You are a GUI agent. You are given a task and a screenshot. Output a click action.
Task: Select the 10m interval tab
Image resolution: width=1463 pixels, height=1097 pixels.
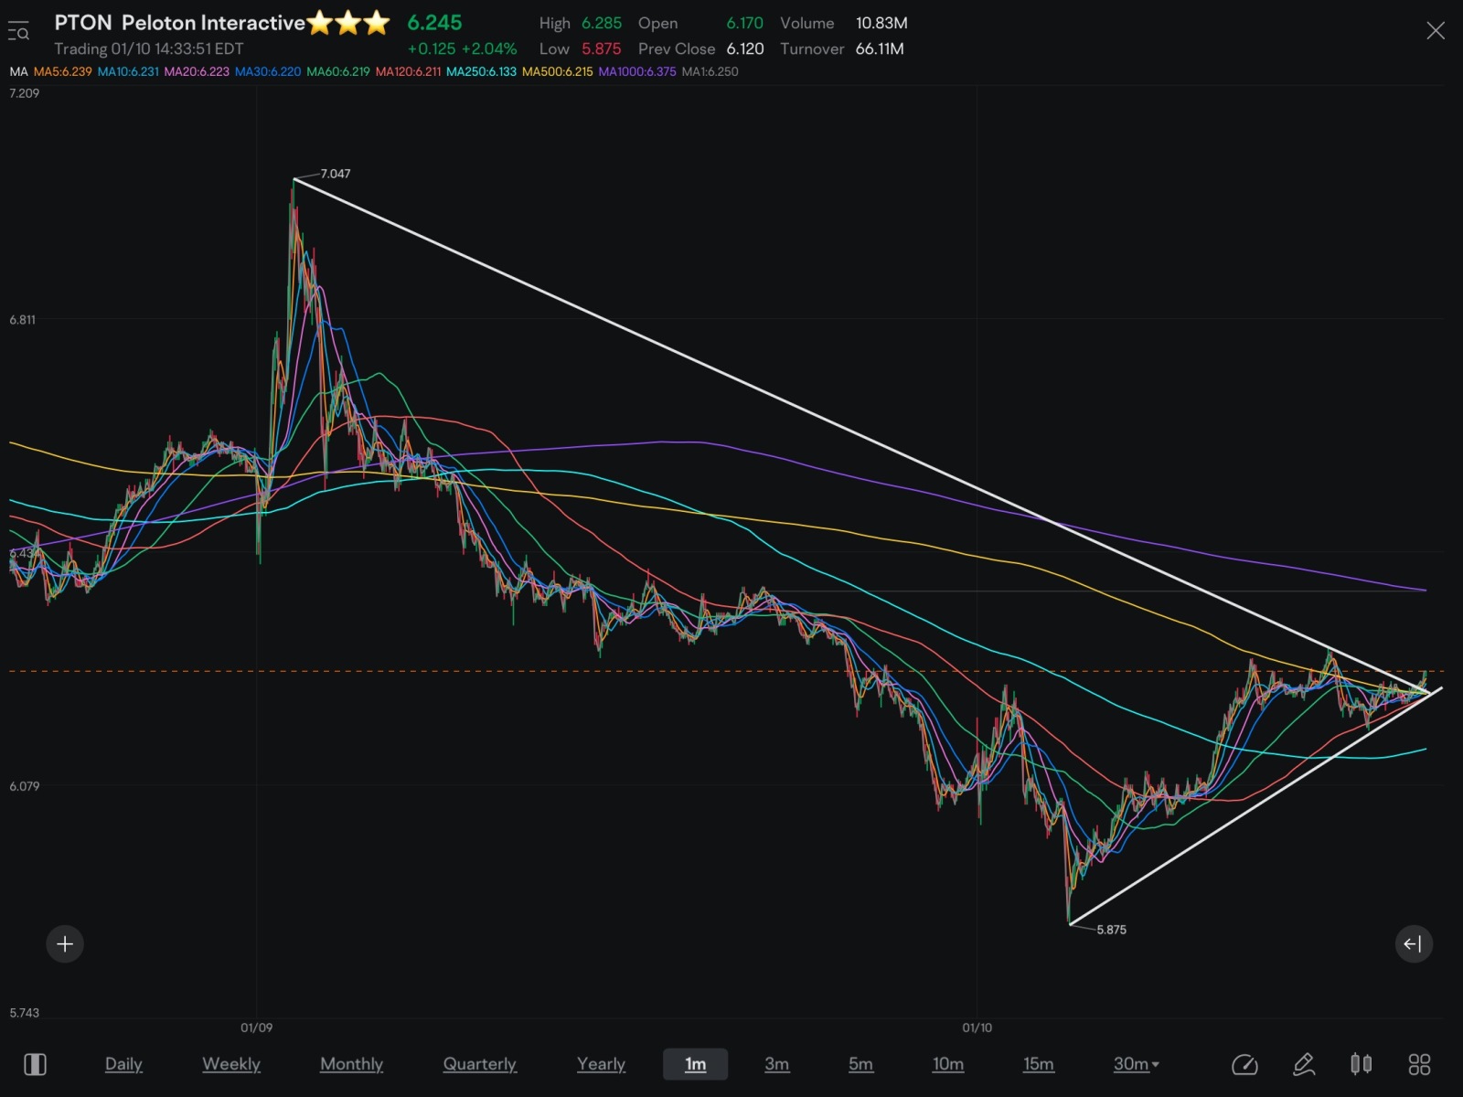pyautogui.click(x=948, y=1064)
